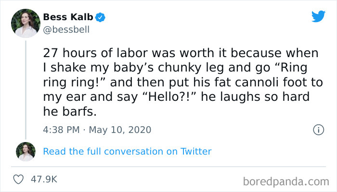Open the tweet info icon
The height and width of the screenshot is (192, 337).
tap(318, 130)
